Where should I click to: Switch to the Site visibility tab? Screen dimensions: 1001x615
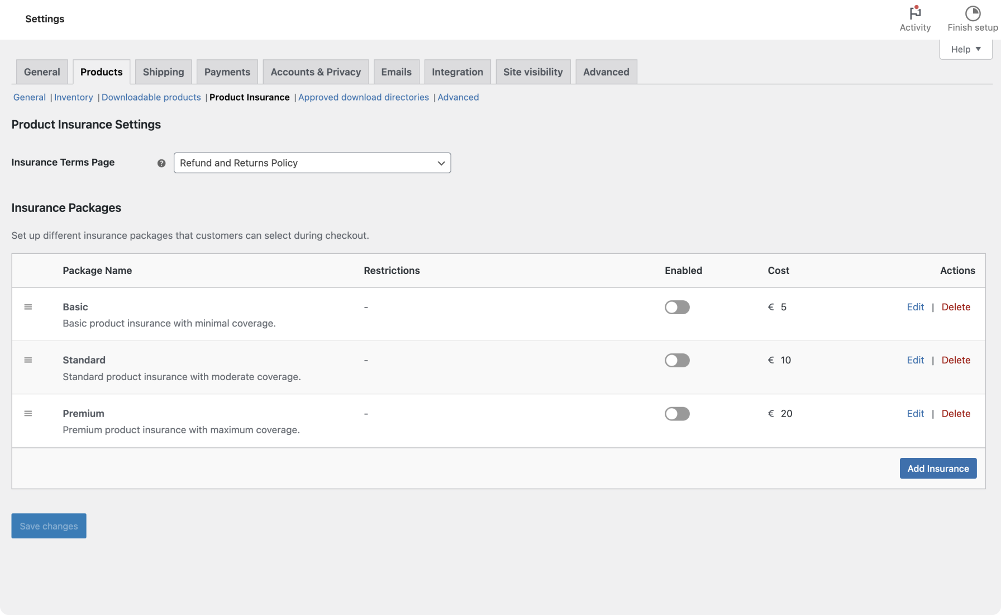(533, 72)
